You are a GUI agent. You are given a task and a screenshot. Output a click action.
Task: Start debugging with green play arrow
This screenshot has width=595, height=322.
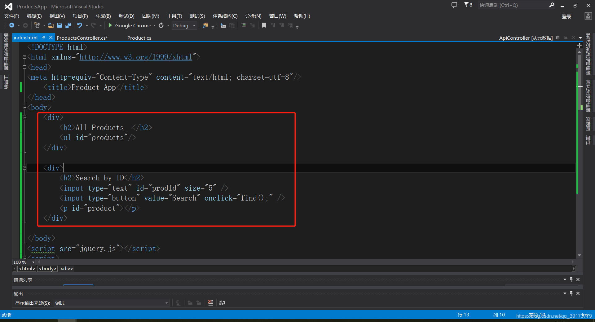coord(110,25)
